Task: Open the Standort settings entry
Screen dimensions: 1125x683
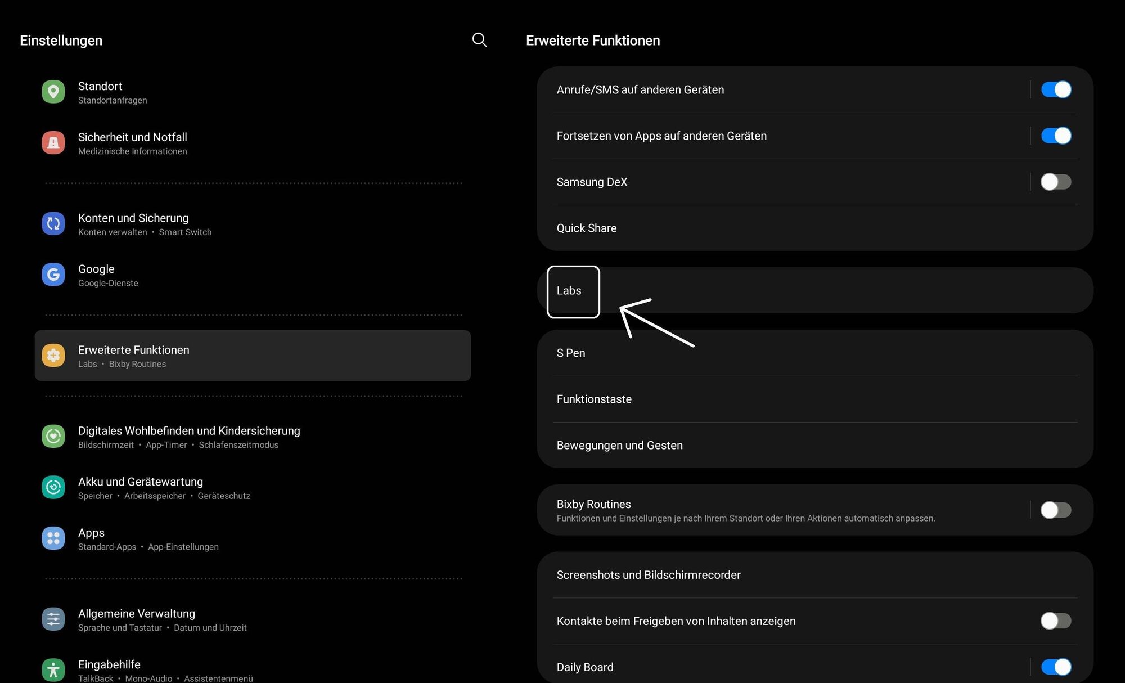Action: [x=253, y=92]
